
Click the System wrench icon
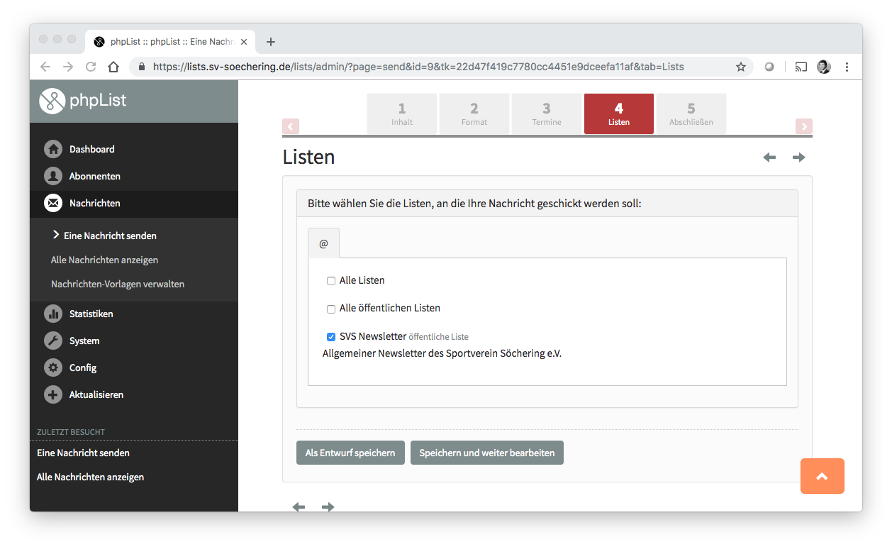pos(53,341)
